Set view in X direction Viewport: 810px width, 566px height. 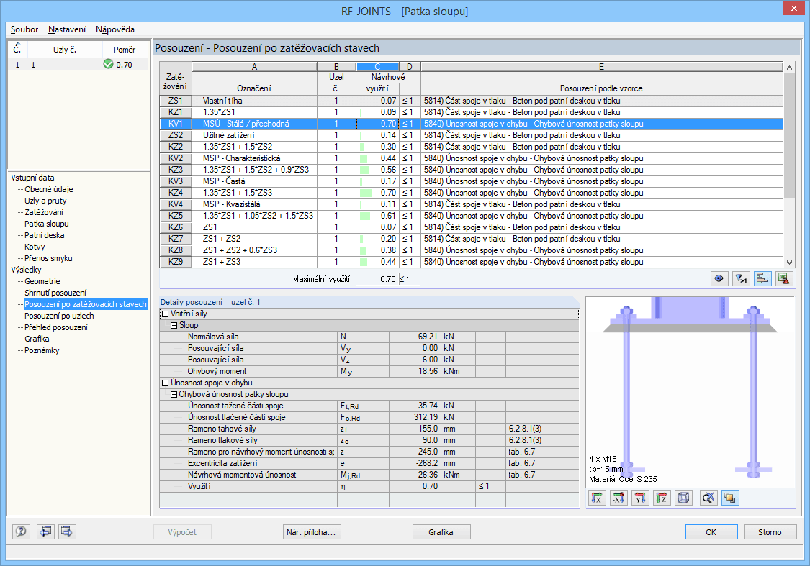(x=597, y=498)
